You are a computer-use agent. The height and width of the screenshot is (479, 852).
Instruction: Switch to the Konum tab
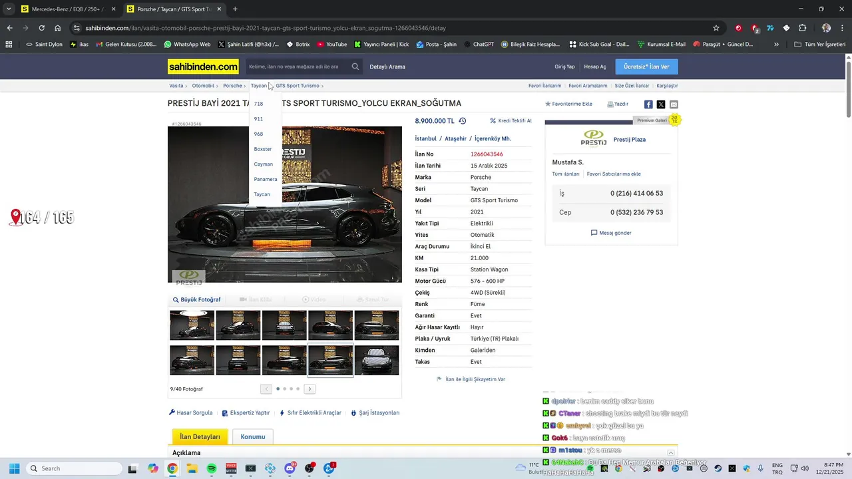click(x=253, y=437)
